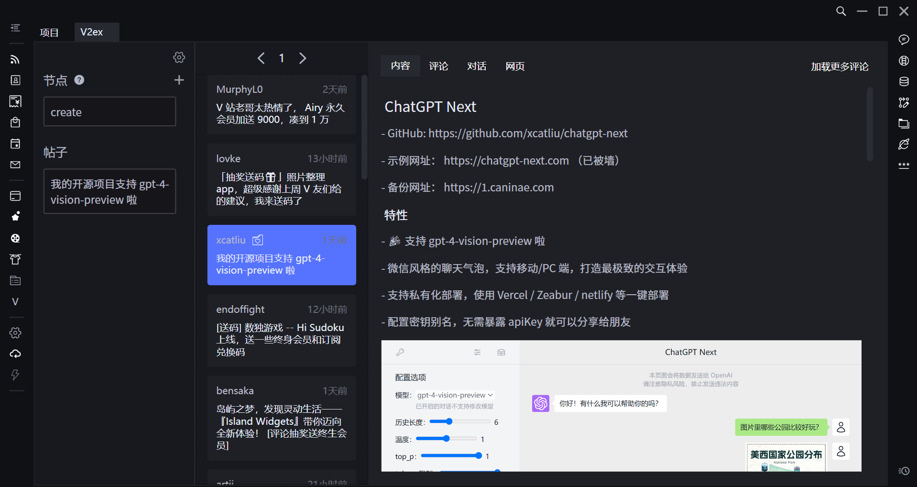Click the 微信风格的聊天气泡 feature line

535,268
